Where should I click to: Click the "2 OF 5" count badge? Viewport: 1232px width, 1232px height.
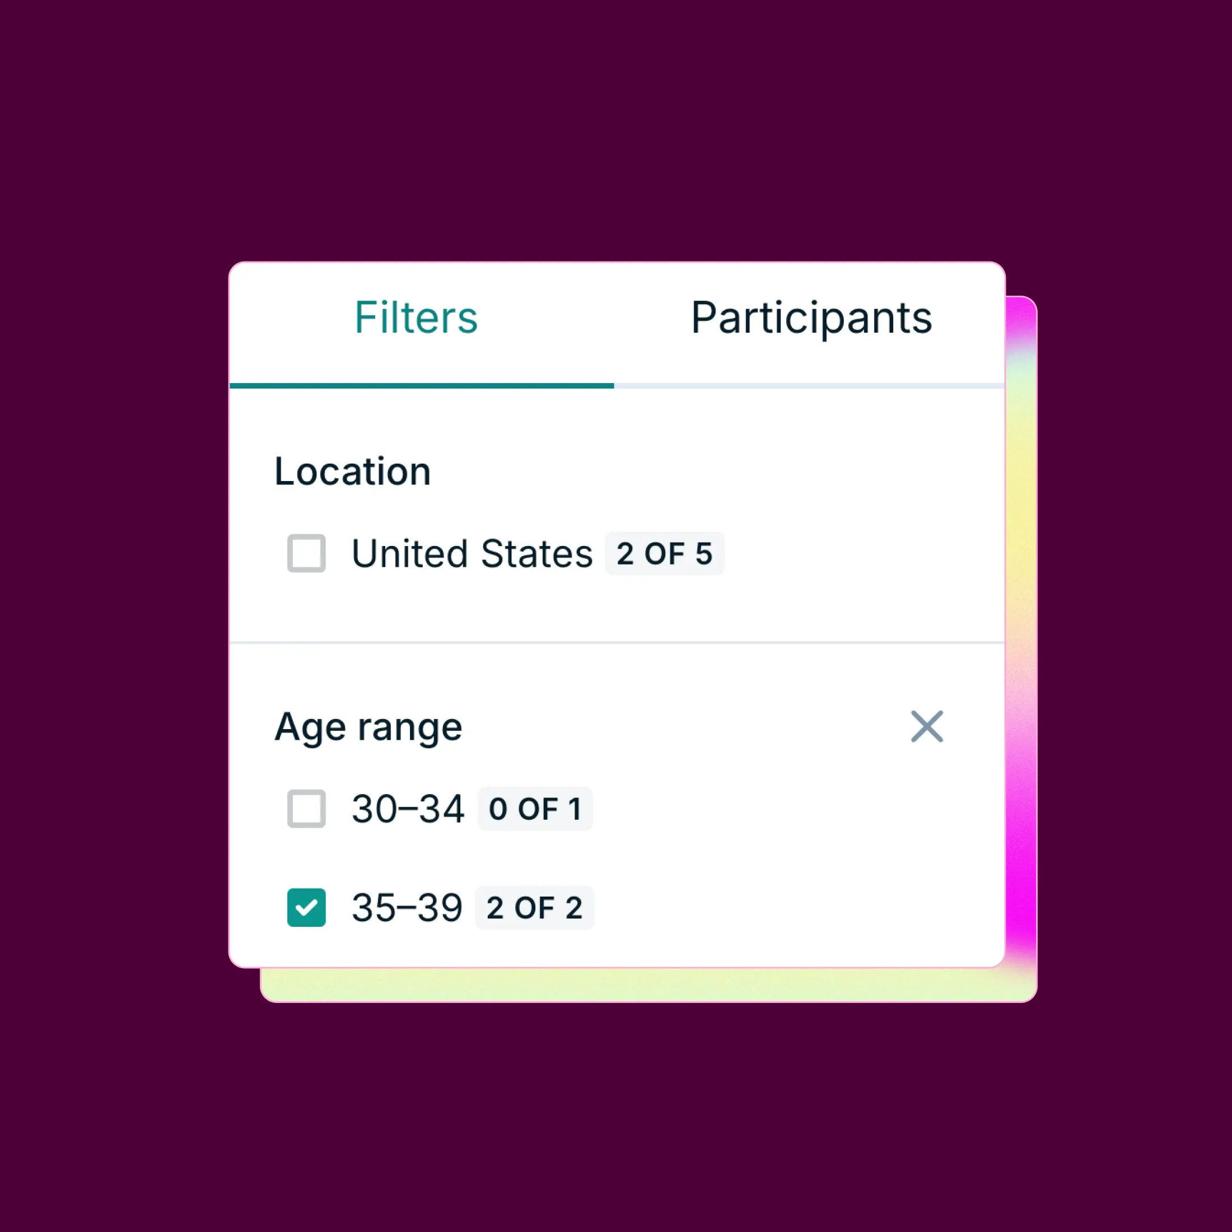tap(664, 553)
